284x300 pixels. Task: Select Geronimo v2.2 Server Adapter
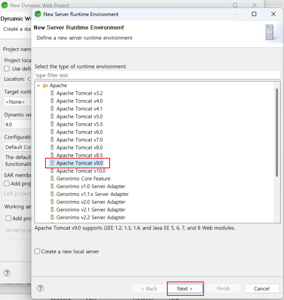pos(91,218)
